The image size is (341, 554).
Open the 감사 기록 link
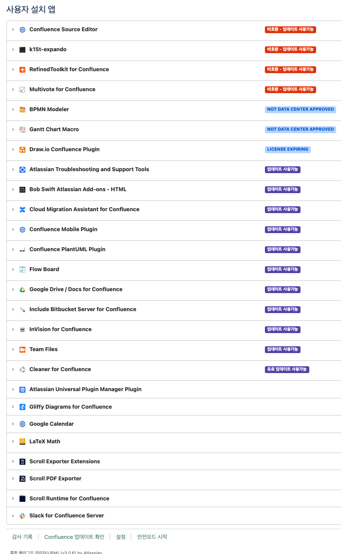[22, 536]
